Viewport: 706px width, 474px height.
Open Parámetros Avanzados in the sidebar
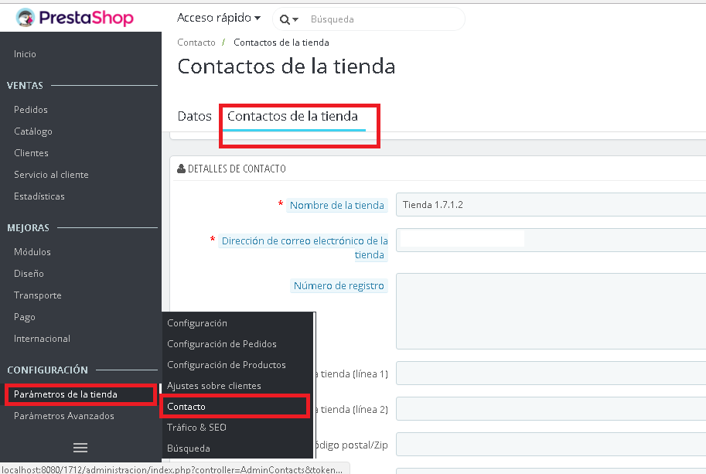64,416
